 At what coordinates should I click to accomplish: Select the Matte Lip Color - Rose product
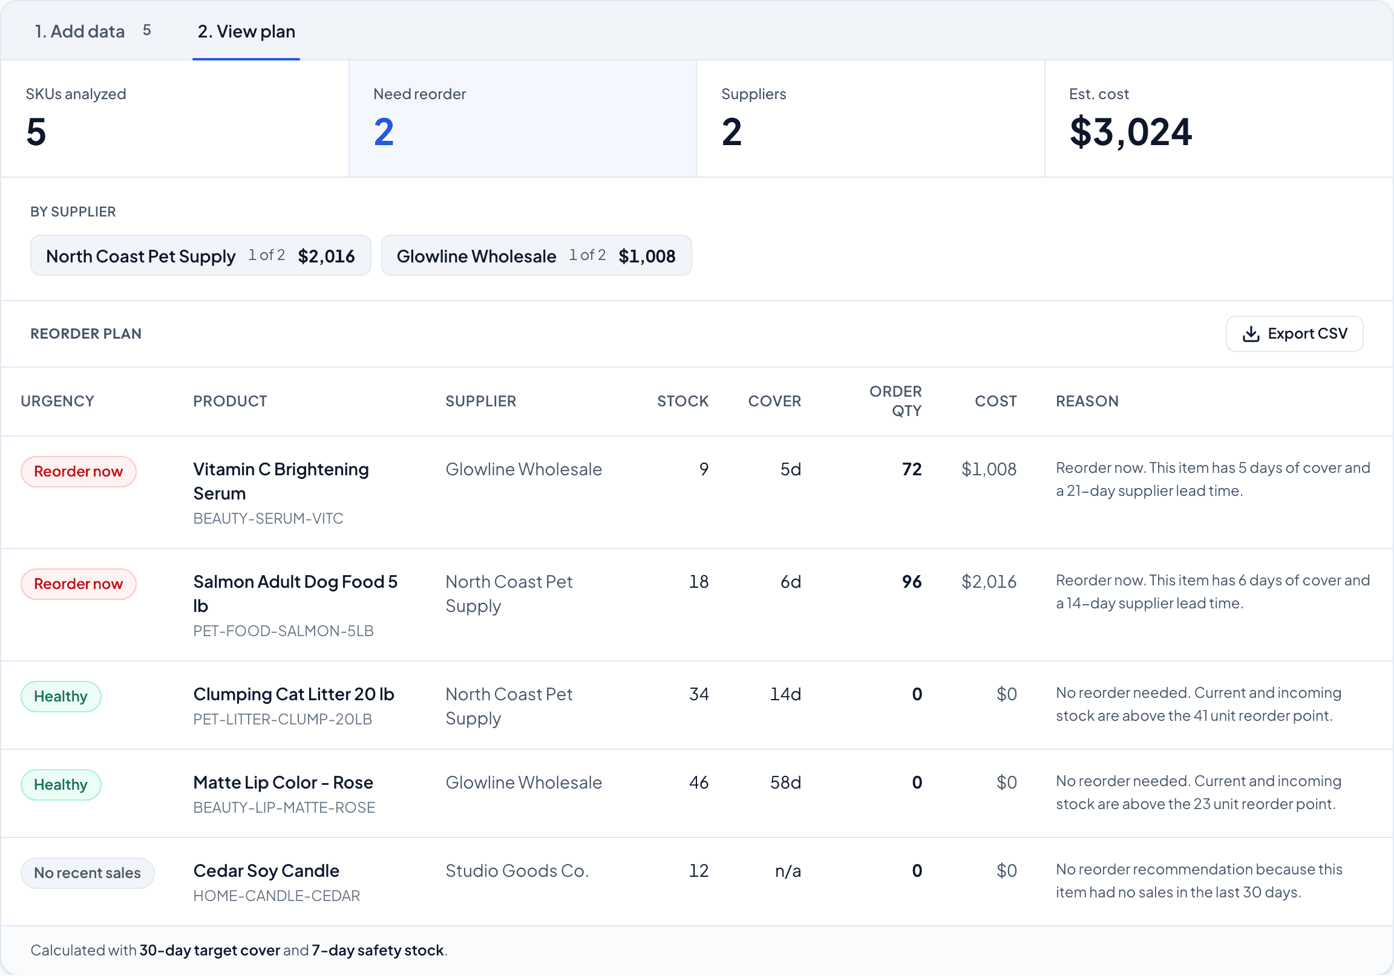283,782
